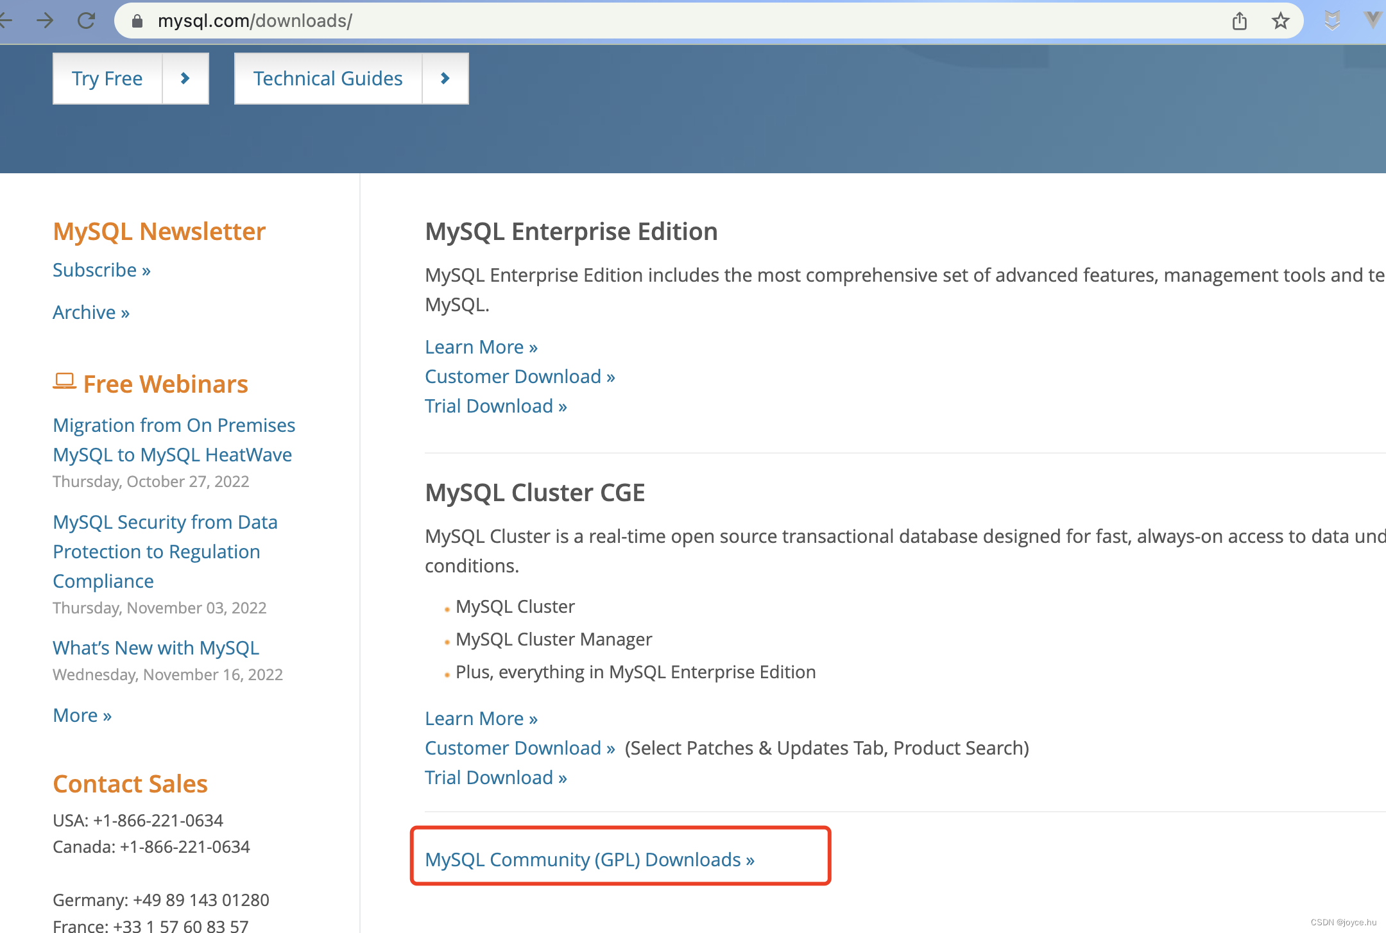Open Technical Guides button
Viewport: 1386px width, 933px height.
tap(328, 78)
